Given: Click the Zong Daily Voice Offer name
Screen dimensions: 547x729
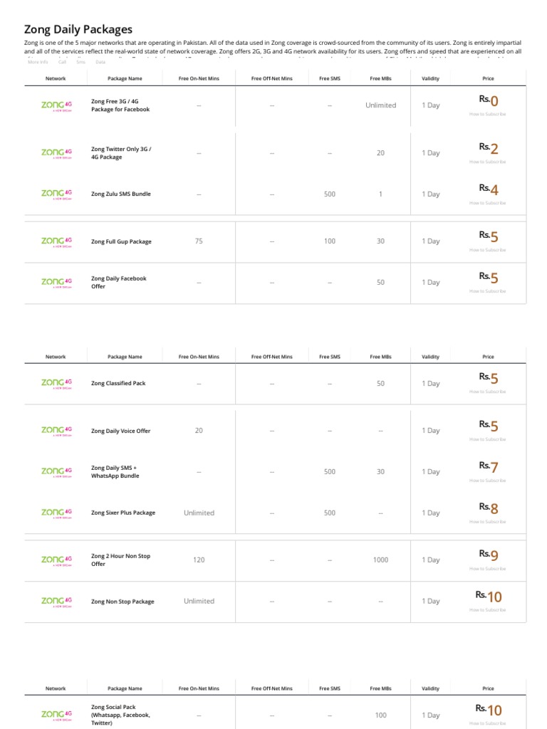Looking at the screenshot, I should pos(120,431).
